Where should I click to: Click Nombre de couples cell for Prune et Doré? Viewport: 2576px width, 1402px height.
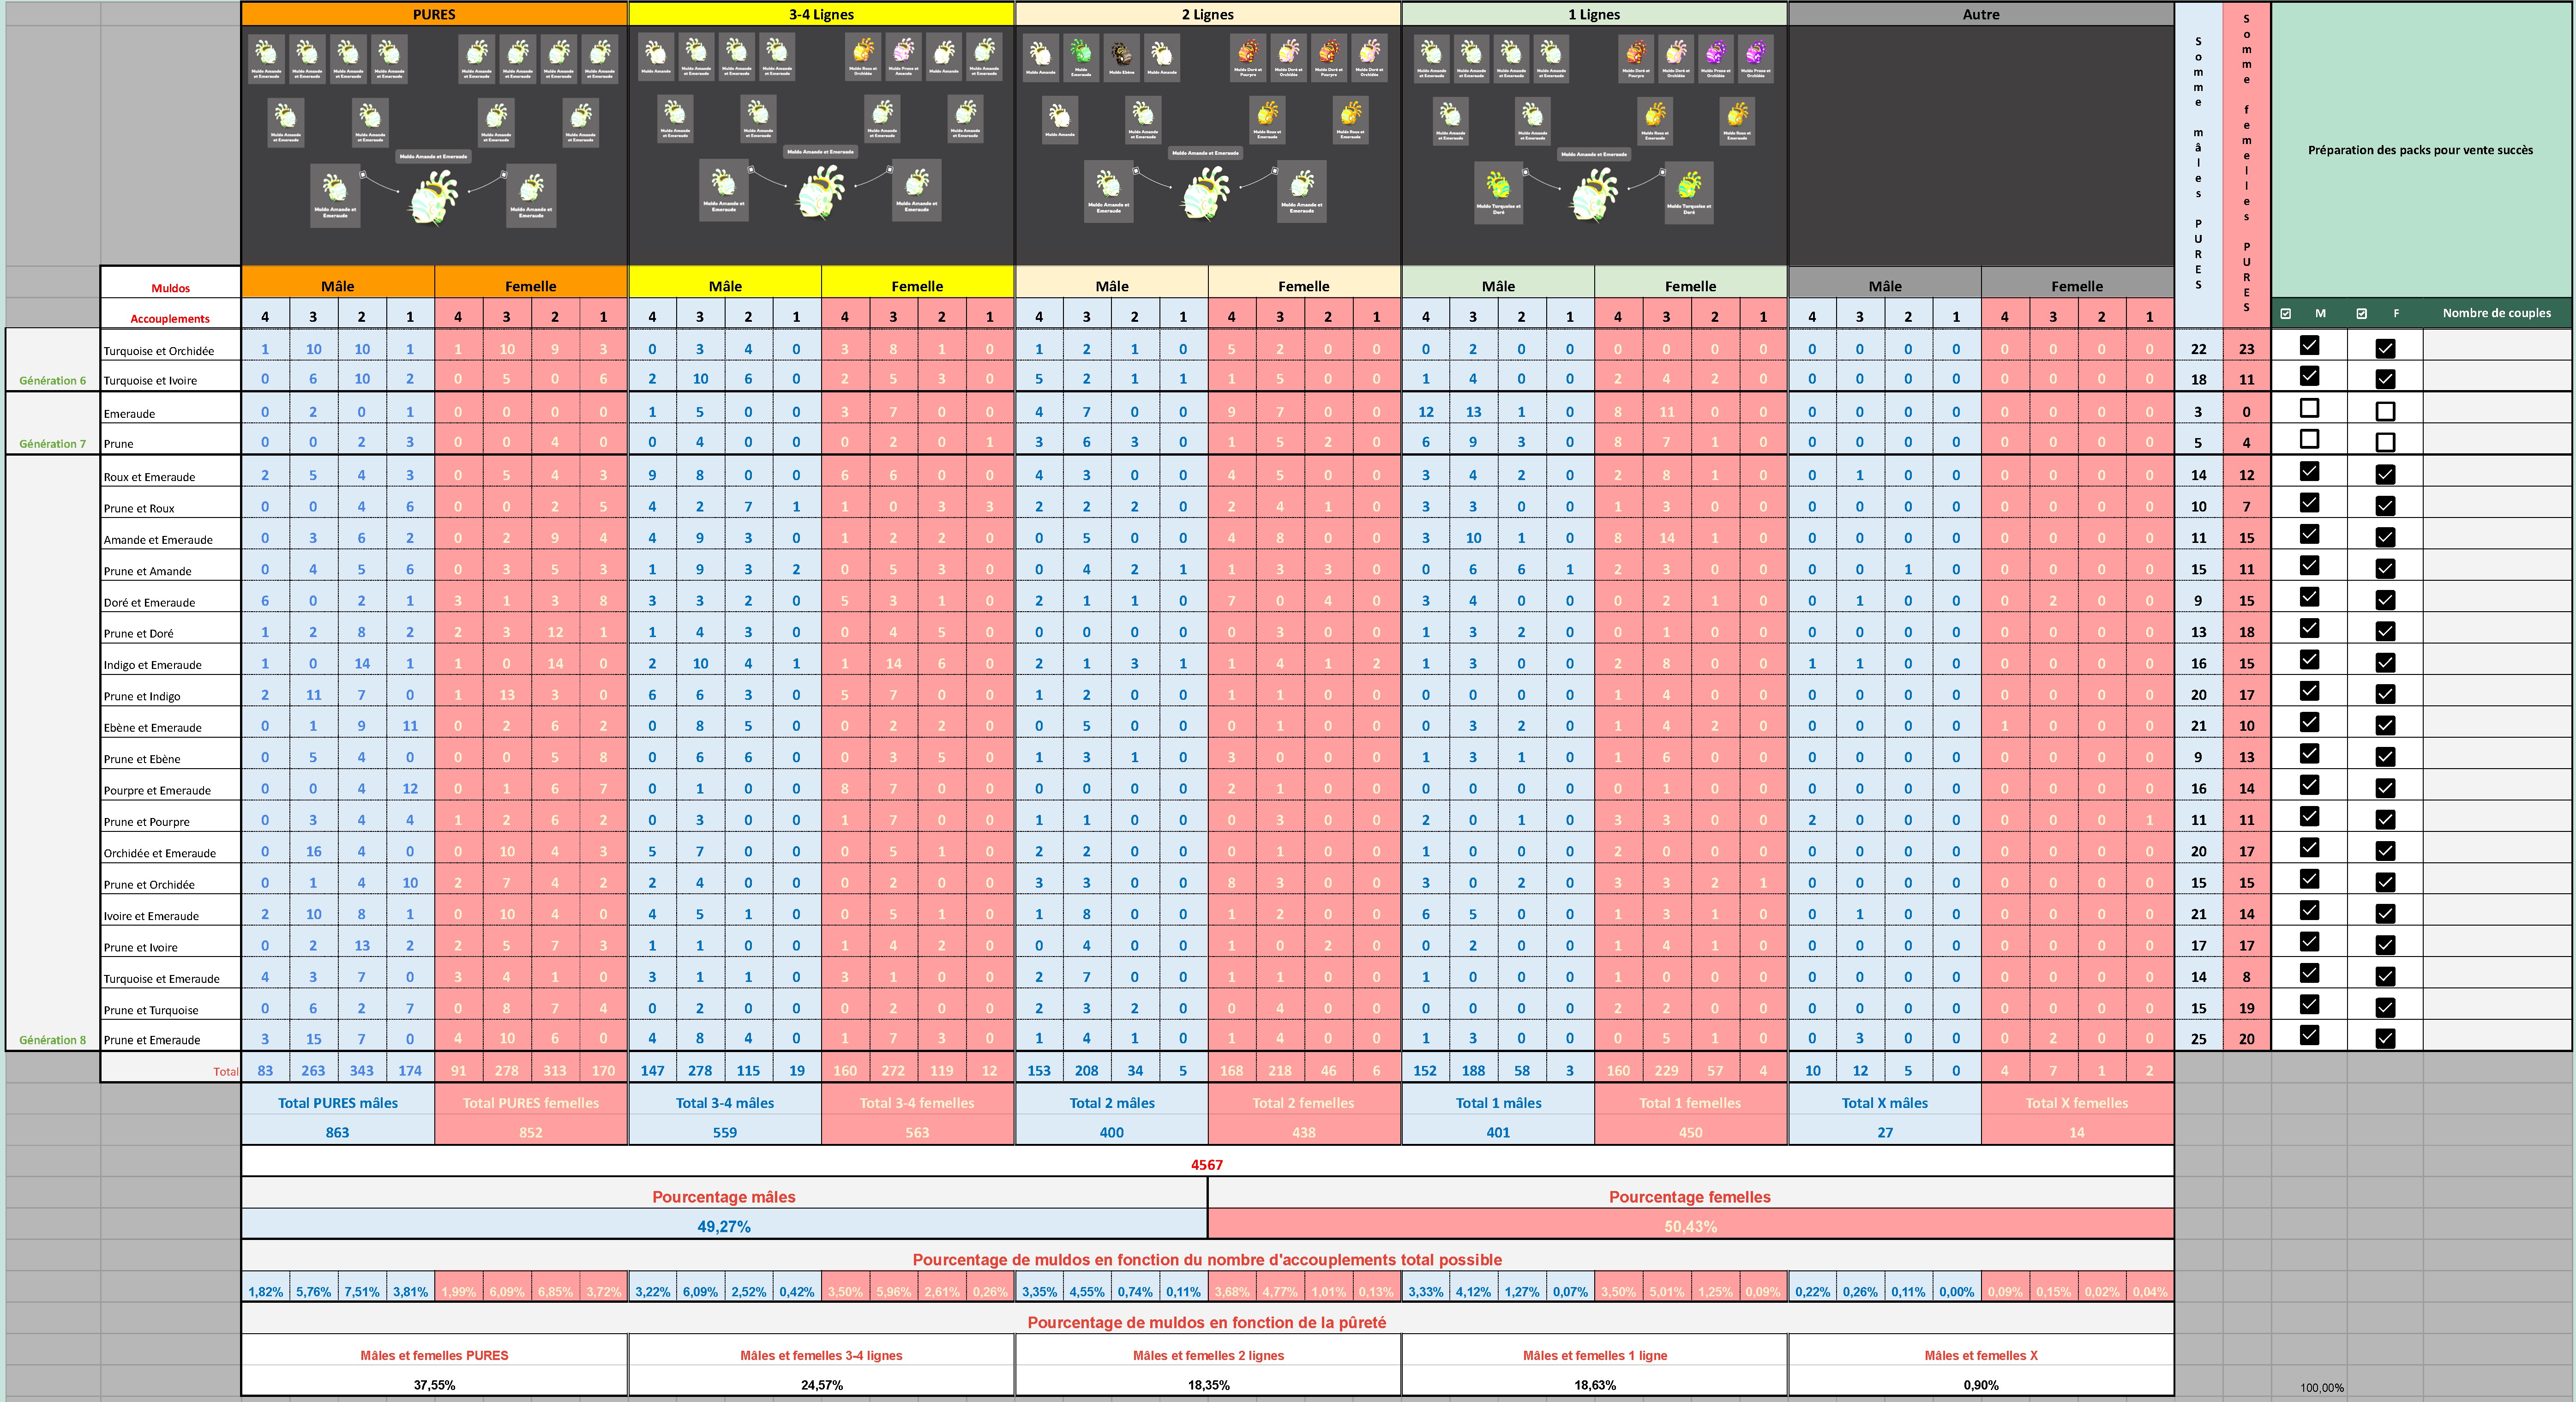point(2496,628)
